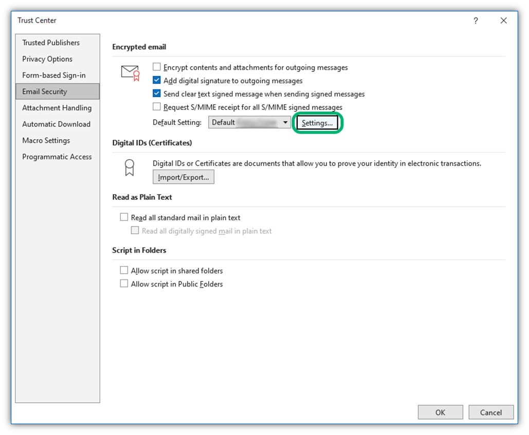Open the Privacy Options page
Screen dimensions: 529x435
click(47, 59)
